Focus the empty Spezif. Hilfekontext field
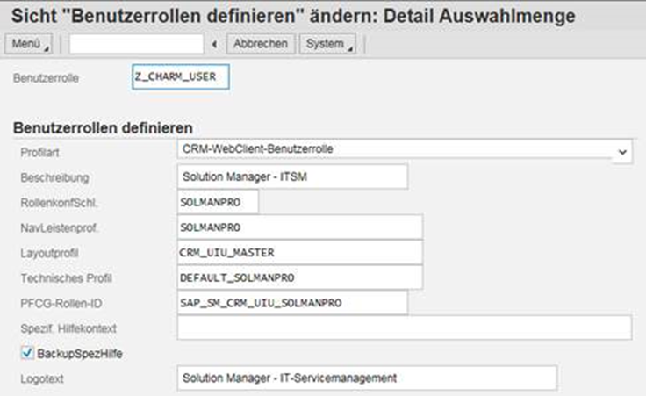This screenshot has height=396, width=646. coord(404,328)
